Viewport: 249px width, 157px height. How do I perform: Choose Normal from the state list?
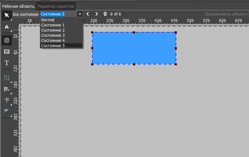tap(48, 20)
